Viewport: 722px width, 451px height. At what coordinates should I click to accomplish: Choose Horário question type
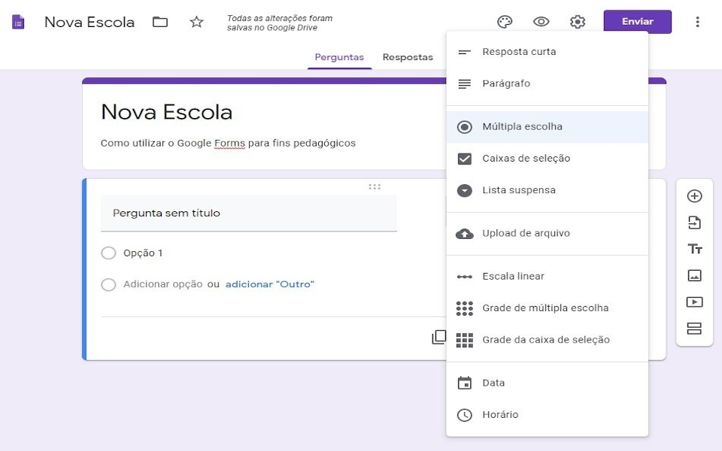(547, 415)
